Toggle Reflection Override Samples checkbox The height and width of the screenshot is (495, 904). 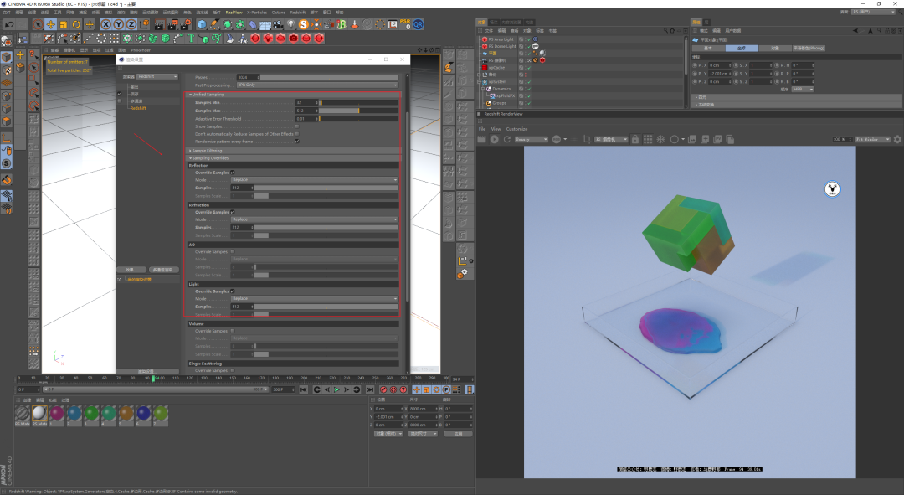coord(233,173)
